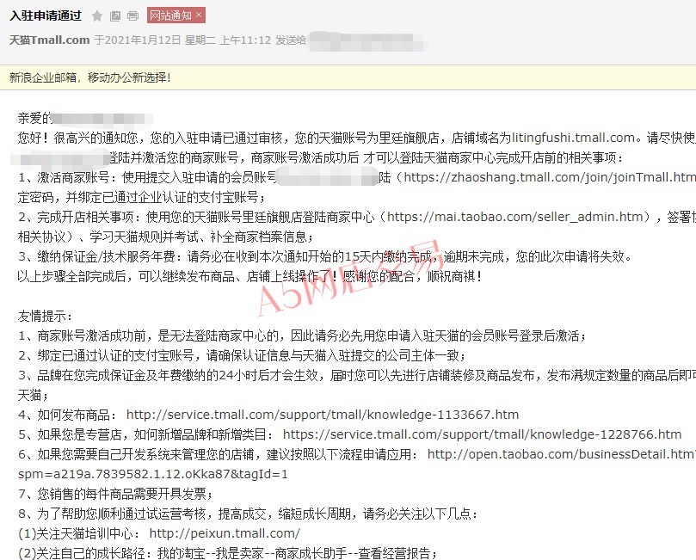The image size is (696, 560).
Task: Star this email with the star icon
Action: [97, 16]
